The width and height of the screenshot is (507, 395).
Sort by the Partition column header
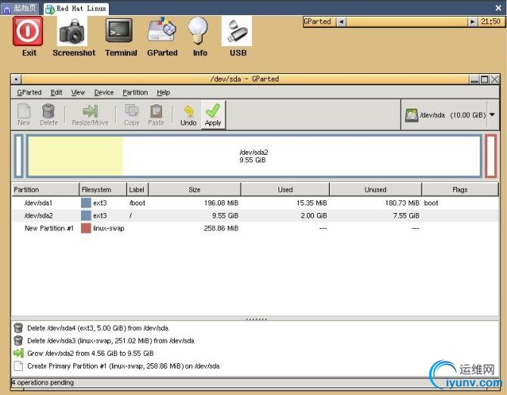pyautogui.click(x=45, y=190)
